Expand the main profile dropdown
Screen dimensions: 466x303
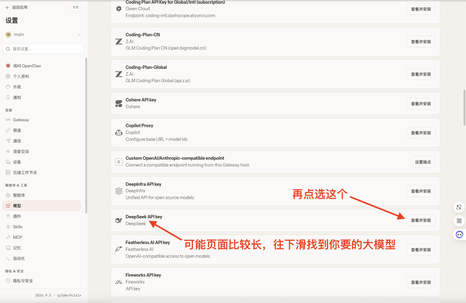tap(43, 34)
